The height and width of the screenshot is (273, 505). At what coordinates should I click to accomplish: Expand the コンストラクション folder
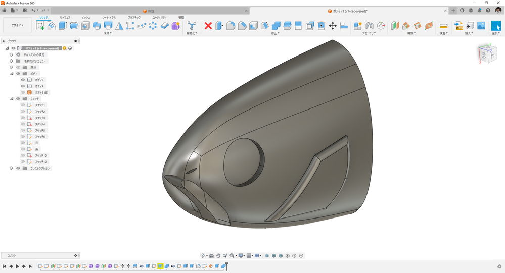pos(12,168)
